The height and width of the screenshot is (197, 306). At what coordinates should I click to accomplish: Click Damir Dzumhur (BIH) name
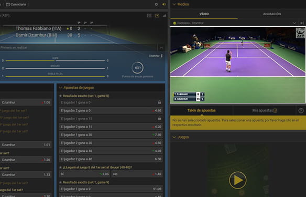point(37,35)
